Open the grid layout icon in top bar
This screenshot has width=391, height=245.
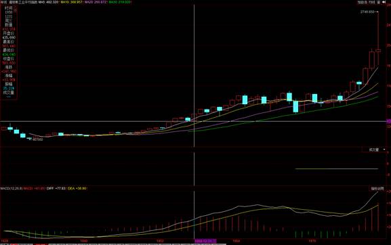pyautogui.click(x=379, y=2)
